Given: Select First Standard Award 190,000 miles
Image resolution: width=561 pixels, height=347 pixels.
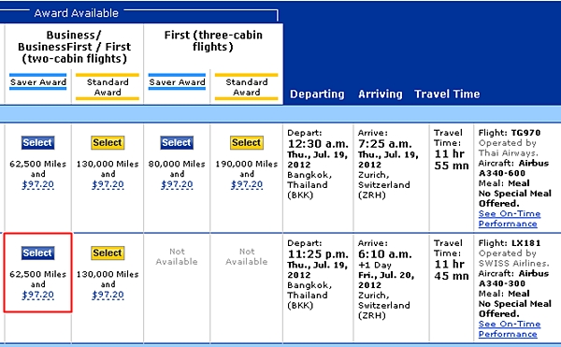Looking at the screenshot, I should pos(247,143).
